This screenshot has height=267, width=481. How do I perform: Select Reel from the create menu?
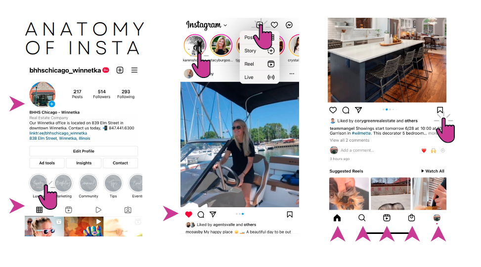pyautogui.click(x=260, y=64)
